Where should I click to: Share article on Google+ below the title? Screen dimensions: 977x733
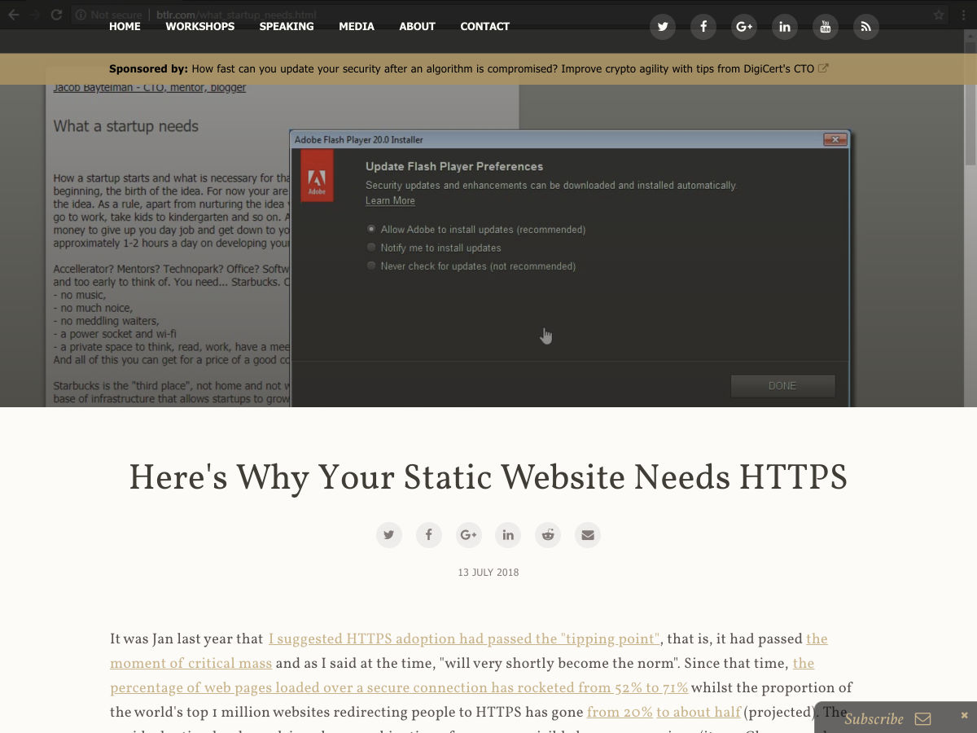(x=468, y=535)
